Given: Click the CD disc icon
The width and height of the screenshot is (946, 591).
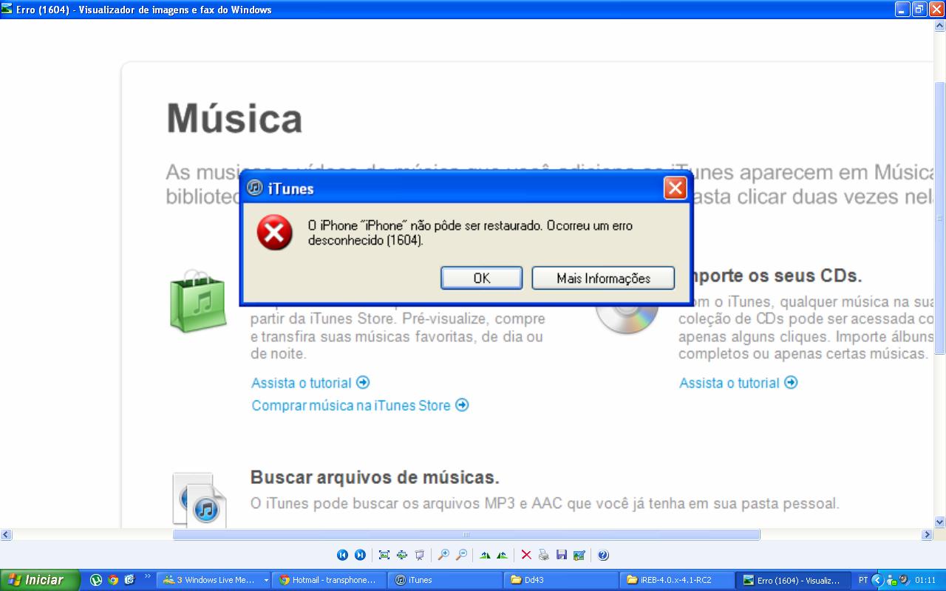Looking at the screenshot, I should (x=627, y=319).
